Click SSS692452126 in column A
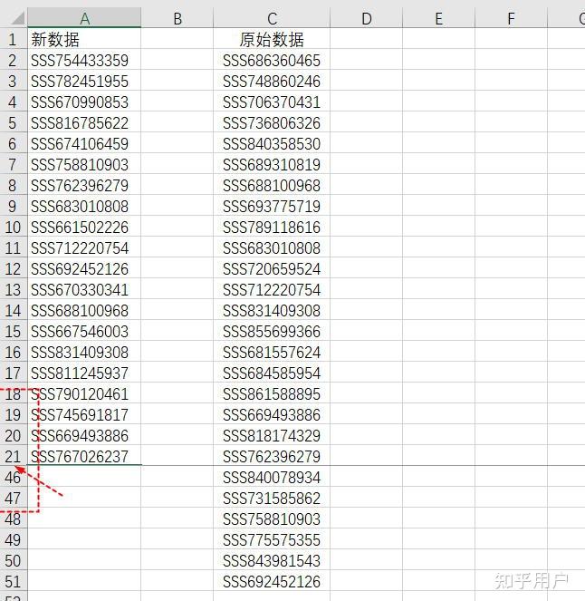The height and width of the screenshot is (601, 585). (84, 268)
